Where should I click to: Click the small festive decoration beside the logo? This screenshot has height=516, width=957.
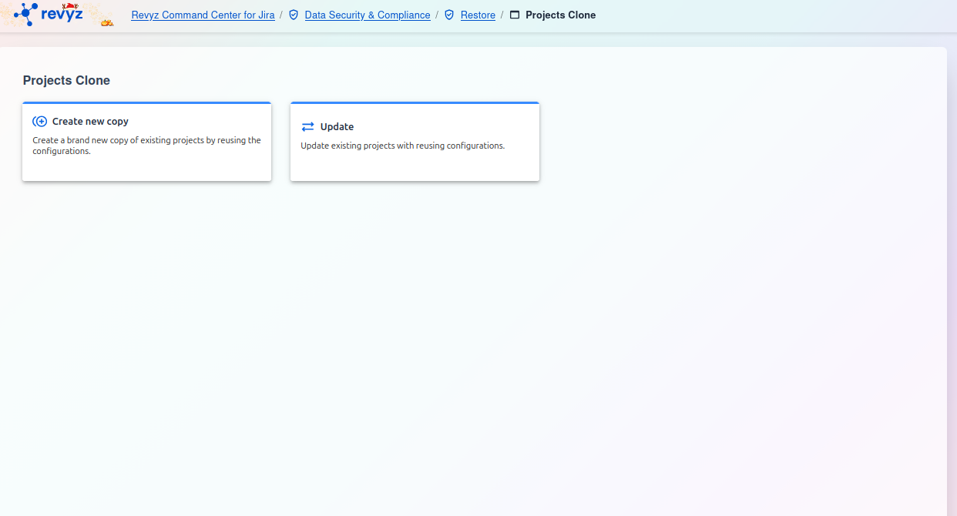coord(107,22)
